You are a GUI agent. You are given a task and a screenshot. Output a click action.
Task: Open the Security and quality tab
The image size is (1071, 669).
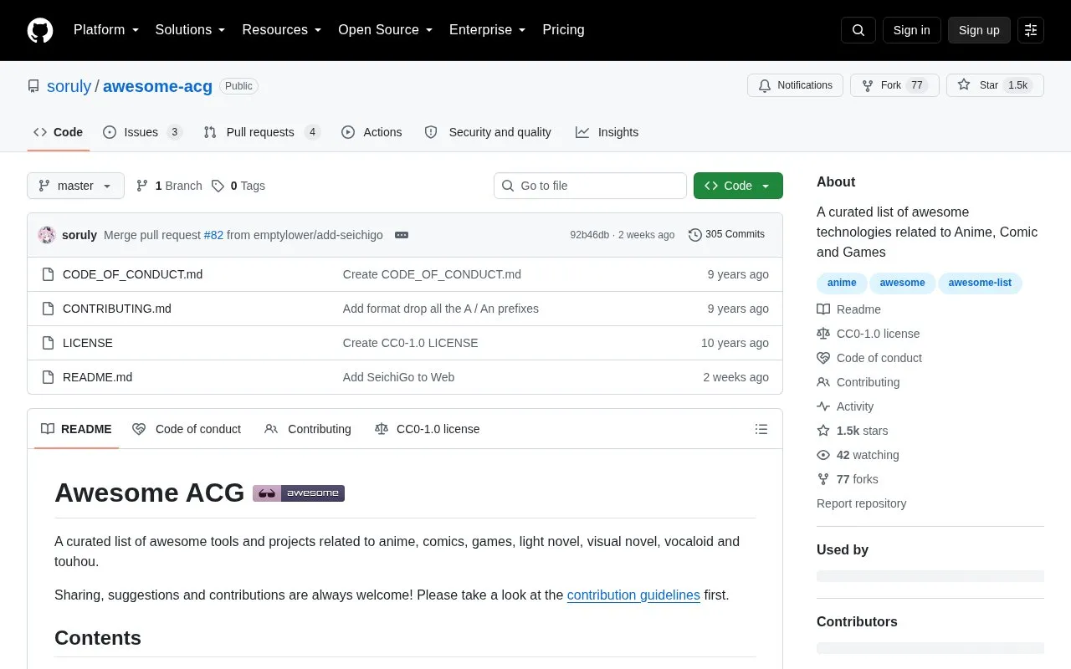(x=489, y=132)
